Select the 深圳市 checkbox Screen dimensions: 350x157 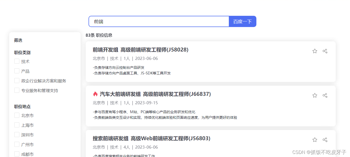pyautogui.click(x=17, y=135)
